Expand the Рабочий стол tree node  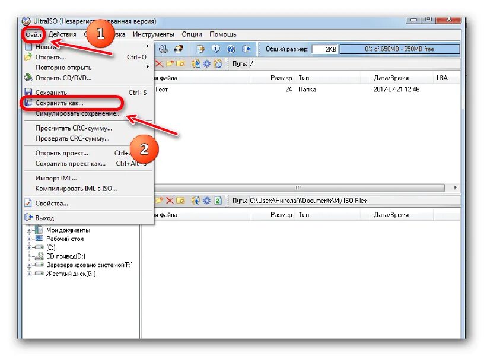pyautogui.click(x=28, y=239)
